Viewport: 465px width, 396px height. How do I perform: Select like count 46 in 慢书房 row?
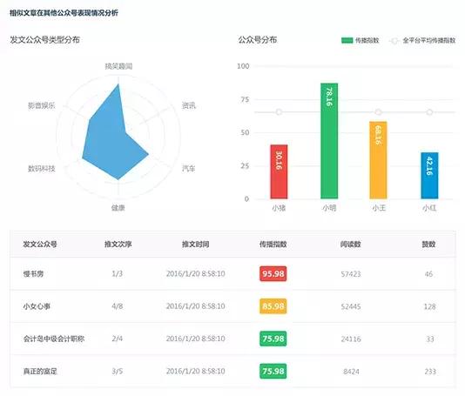[x=428, y=274]
